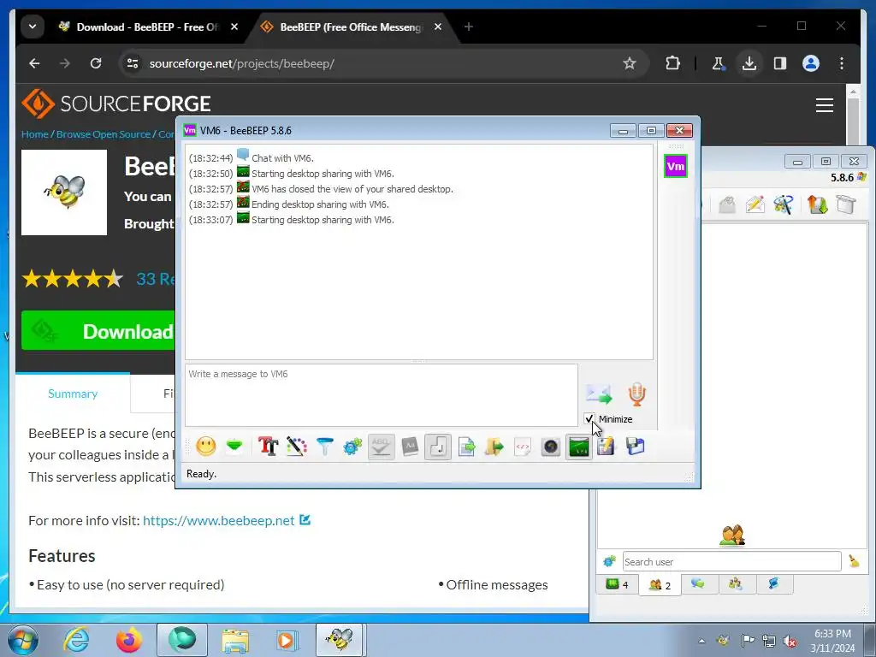Switch to the green tab labeled 4
Viewport: 876px width, 657px height.
click(x=618, y=584)
